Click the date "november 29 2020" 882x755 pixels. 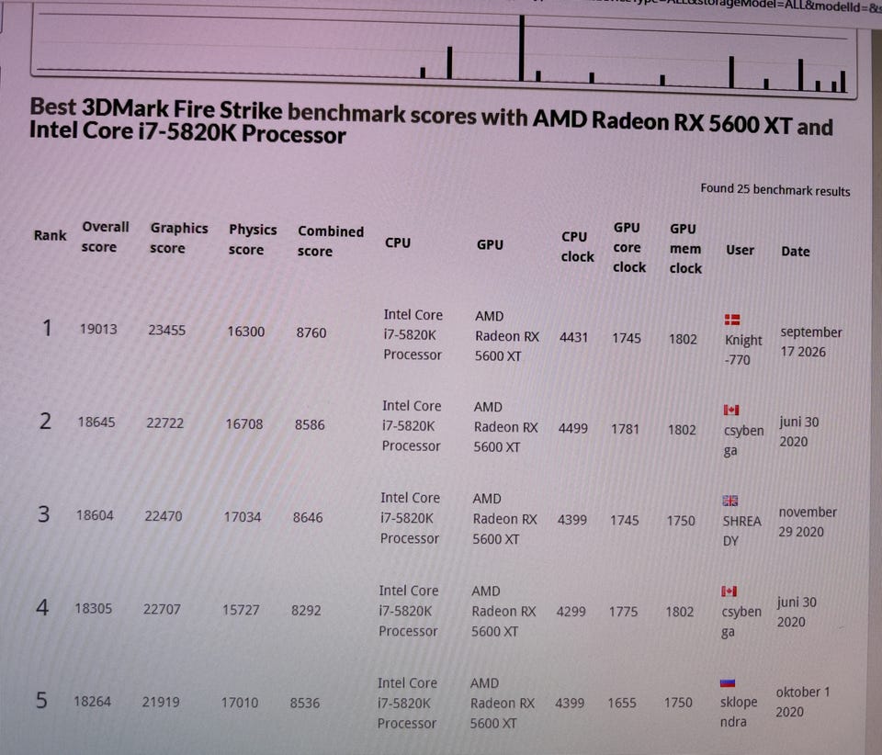808,522
